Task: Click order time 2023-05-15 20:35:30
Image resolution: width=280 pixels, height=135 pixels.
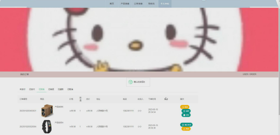Action: [153, 126]
